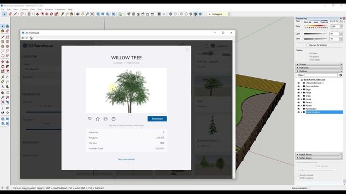Open 3D Warehouse from the top toolbar
Viewport: 346px width, 194px height.
(98, 14)
